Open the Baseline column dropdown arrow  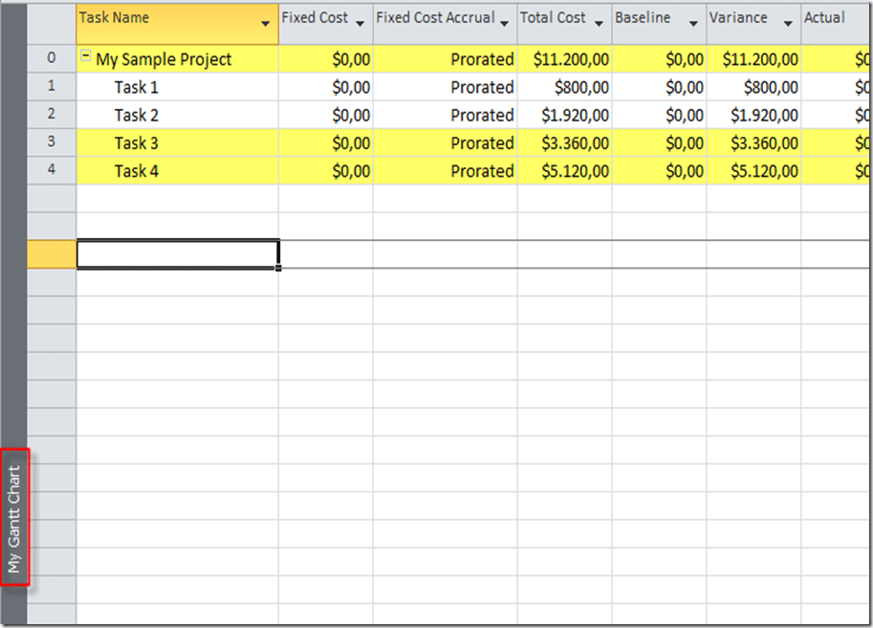693,24
